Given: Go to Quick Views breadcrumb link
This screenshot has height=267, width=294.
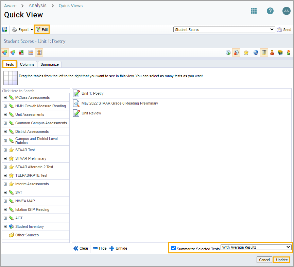Looking at the screenshot, I should coord(71,6).
